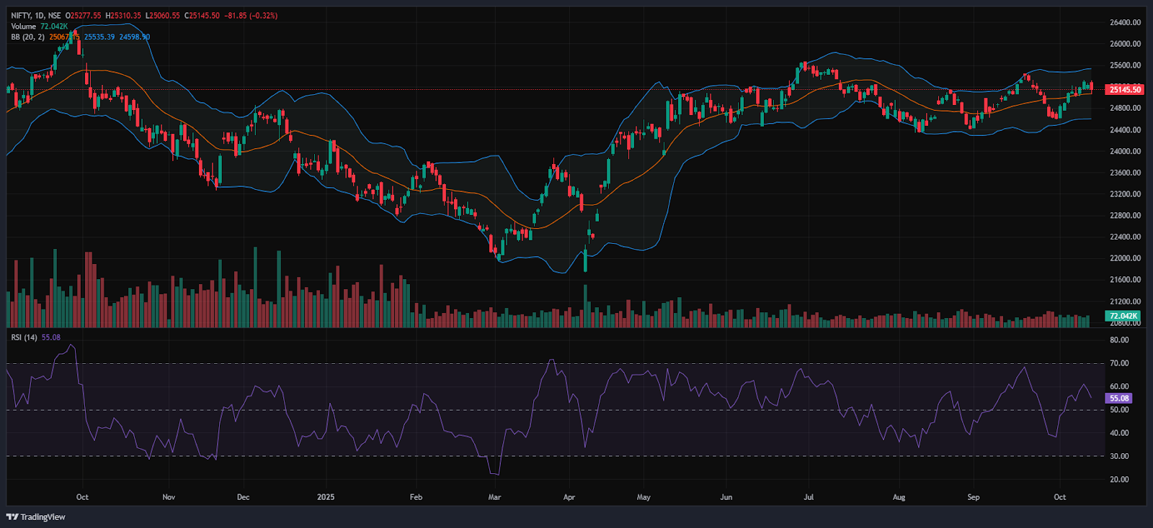Select the Jul marker on time axis
The image size is (1153, 528).
pos(809,497)
